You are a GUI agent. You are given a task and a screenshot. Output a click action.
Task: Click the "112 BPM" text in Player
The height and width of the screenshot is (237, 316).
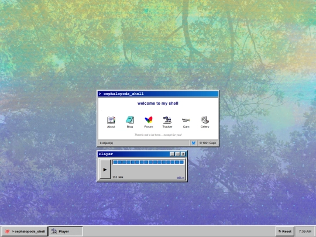[118, 177]
